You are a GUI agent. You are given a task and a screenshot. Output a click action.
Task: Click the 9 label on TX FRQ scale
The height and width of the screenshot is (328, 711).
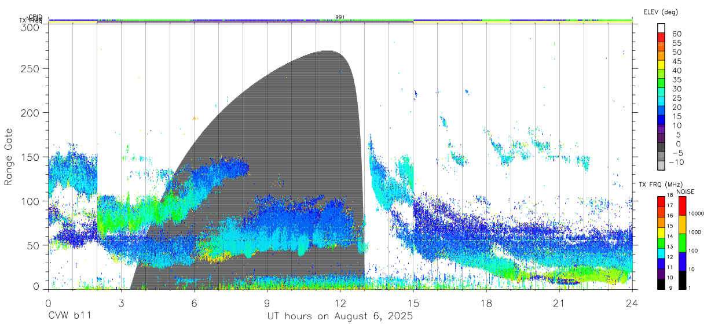670,288
